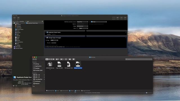
Task: Toggle the Library panel icon in Automator toolbar
Action: pyautogui.click(x=14, y=18)
